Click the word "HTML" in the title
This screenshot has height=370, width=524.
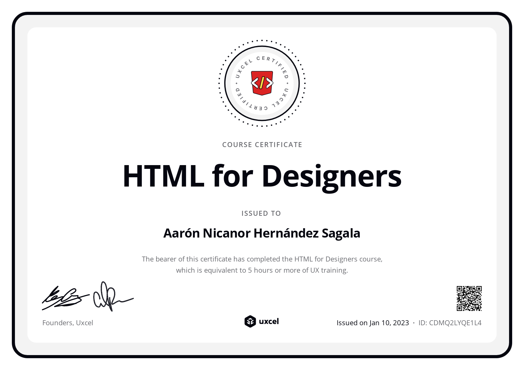pos(163,176)
